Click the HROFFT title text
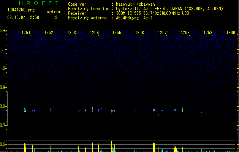Image resolution: width=239 pixels, height=152 pixels. tap(39, 3)
